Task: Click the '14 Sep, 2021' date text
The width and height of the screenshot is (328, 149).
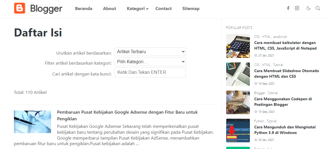Action: tap(266, 84)
